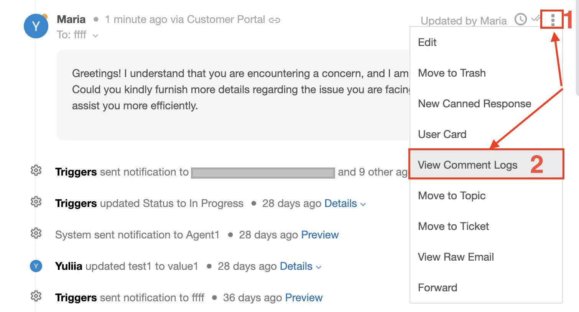Expand the To: ffff recipients chevron
The height and width of the screenshot is (312, 579).
pyautogui.click(x=95, y=36)
